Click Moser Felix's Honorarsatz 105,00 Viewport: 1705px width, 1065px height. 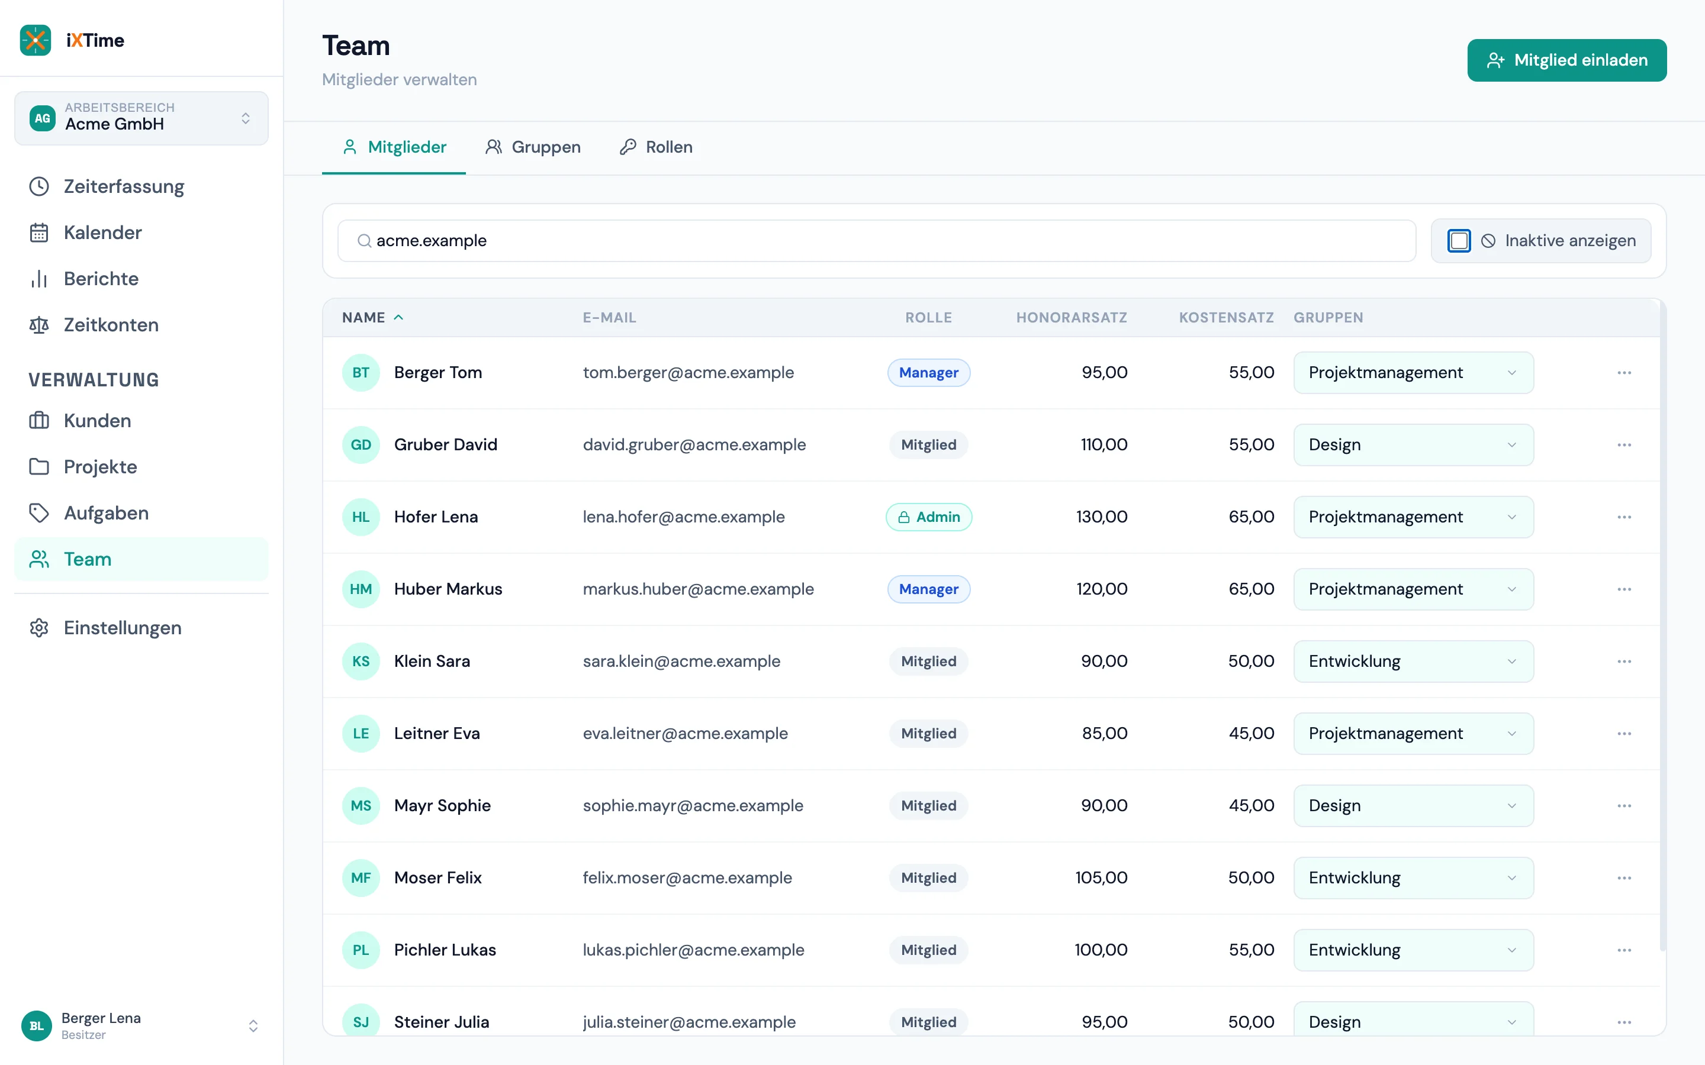1101,877
